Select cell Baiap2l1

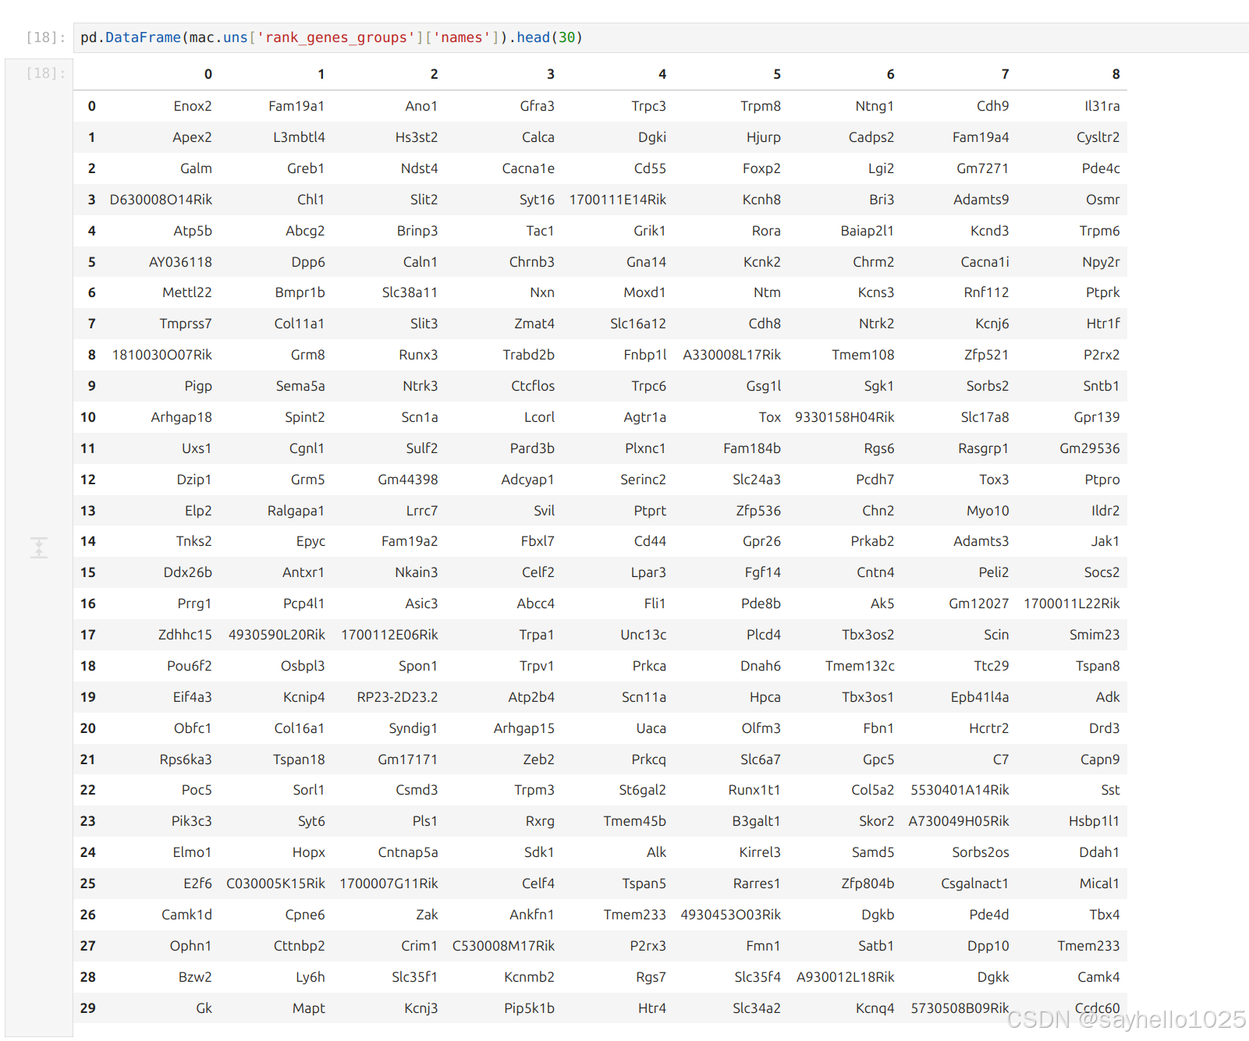[868, 231]
